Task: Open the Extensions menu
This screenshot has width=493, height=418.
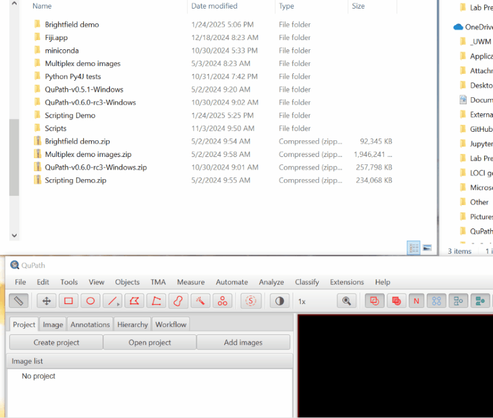Action: (347, 282)
